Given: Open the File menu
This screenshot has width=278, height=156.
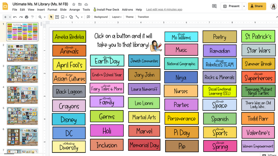Looking at the screenshot, I should click(15, 10).
